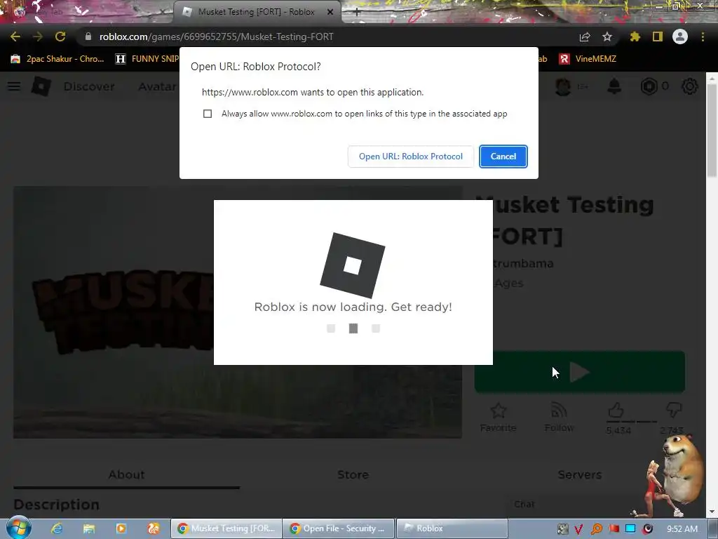Like the game with thumbs up
This screenshot has height=539, width=718.
pos(616,409)
